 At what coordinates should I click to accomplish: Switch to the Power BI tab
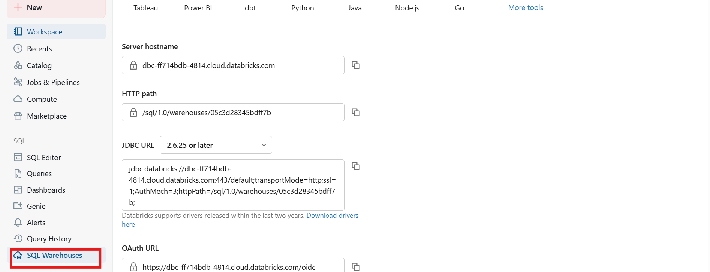pyautogui.click(x=198, y=8)
